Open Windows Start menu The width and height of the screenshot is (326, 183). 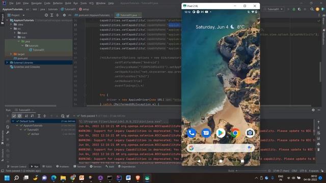pyautogui.click(x=7, y=178)
